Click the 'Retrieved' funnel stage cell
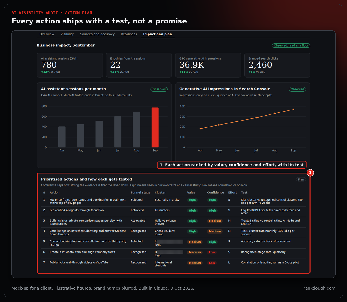Screen dimensions: 347x302 [137, 210]
